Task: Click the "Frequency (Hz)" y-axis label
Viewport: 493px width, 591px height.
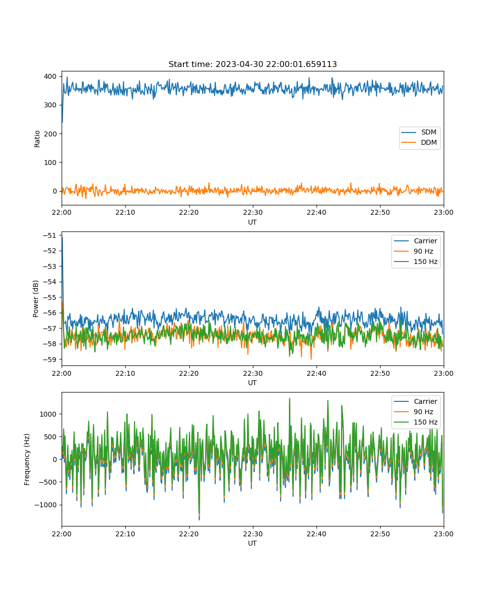Action: coord(27,459)
